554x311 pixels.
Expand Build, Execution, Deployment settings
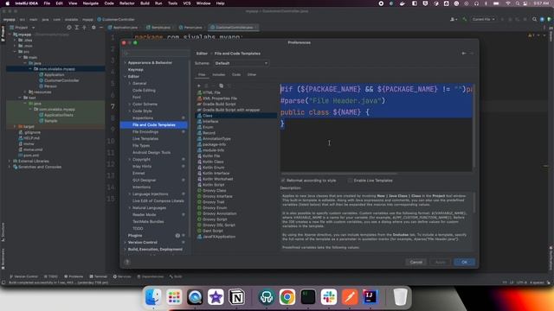click(125, 250)
